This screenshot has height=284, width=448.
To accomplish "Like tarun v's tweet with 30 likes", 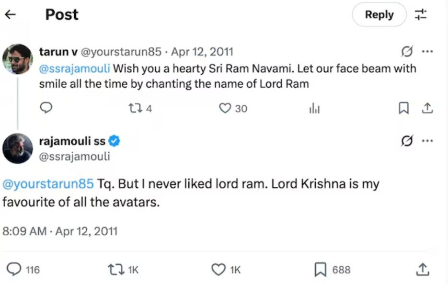I will [x=225, y=108].
